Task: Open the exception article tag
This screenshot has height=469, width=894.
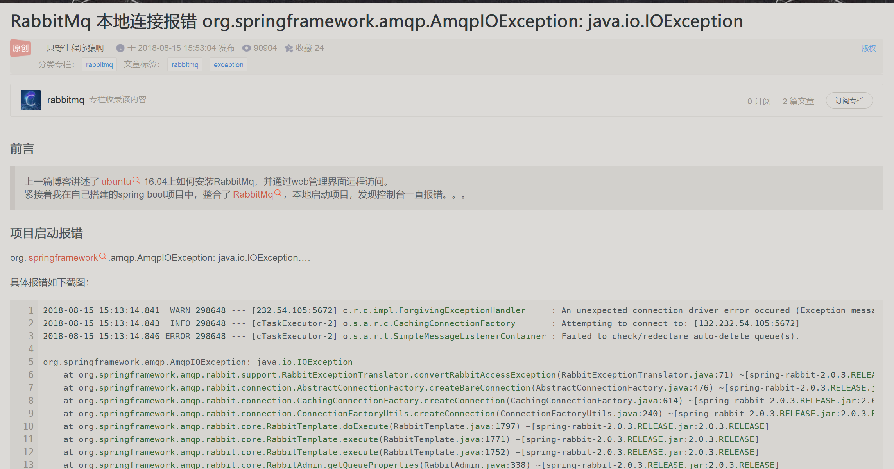Action: 229,64
